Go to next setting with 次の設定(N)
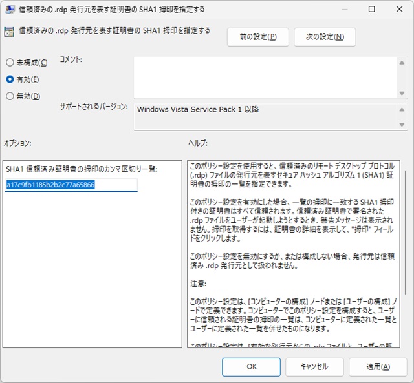This screenshot has height=383, width=414. [x=325, y=37]
